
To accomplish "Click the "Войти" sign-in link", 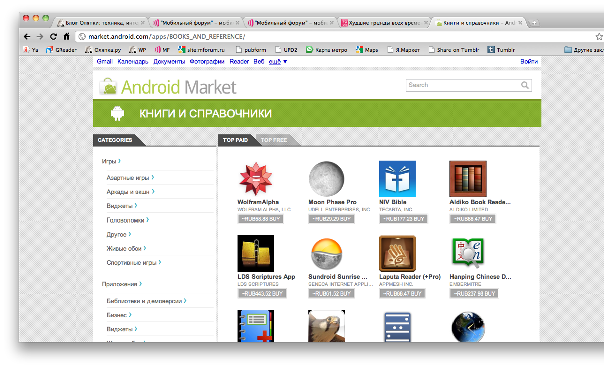I will [x=528, y=62].
